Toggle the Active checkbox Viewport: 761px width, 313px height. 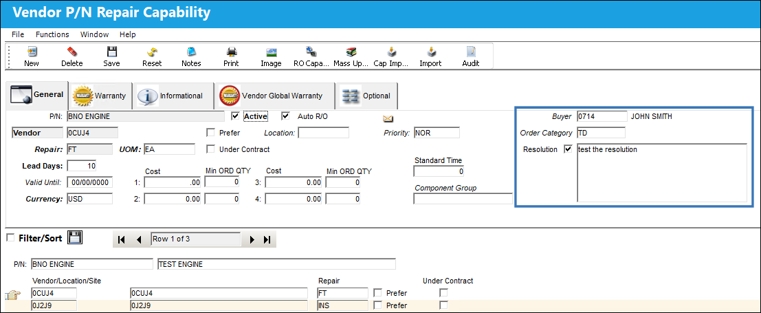pos(236,116)
